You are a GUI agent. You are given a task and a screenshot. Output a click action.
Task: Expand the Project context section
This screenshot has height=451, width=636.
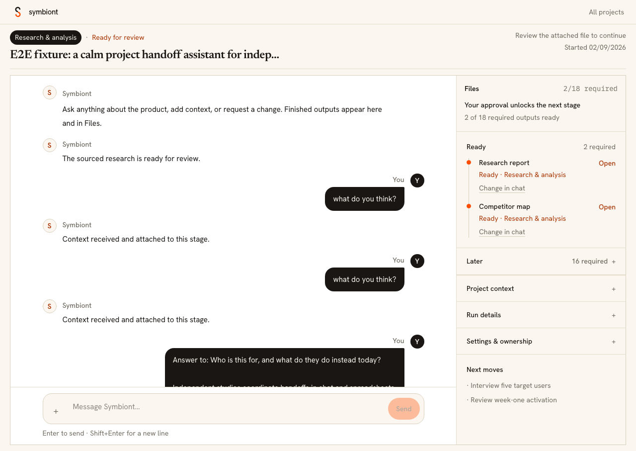click(541, 288)
